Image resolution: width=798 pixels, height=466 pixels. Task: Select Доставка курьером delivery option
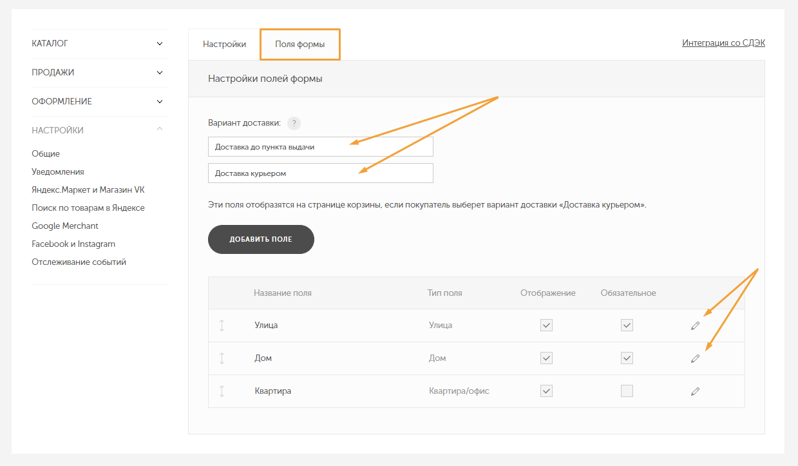(321, 173)
